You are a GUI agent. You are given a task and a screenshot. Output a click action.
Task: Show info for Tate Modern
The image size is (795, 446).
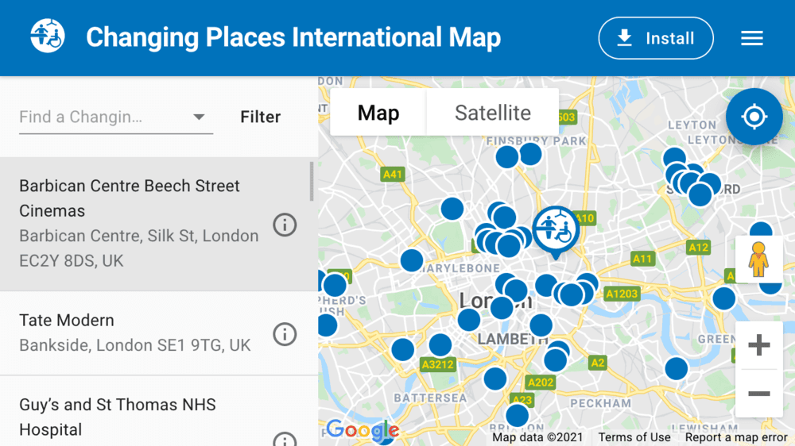(x=285, y=334)
